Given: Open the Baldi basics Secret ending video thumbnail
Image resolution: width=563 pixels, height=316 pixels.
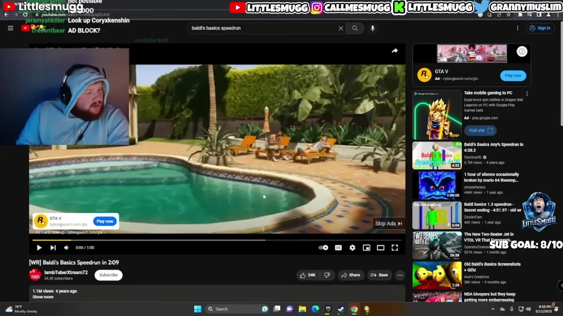Looking at the screenshot, I should [437, 215].
